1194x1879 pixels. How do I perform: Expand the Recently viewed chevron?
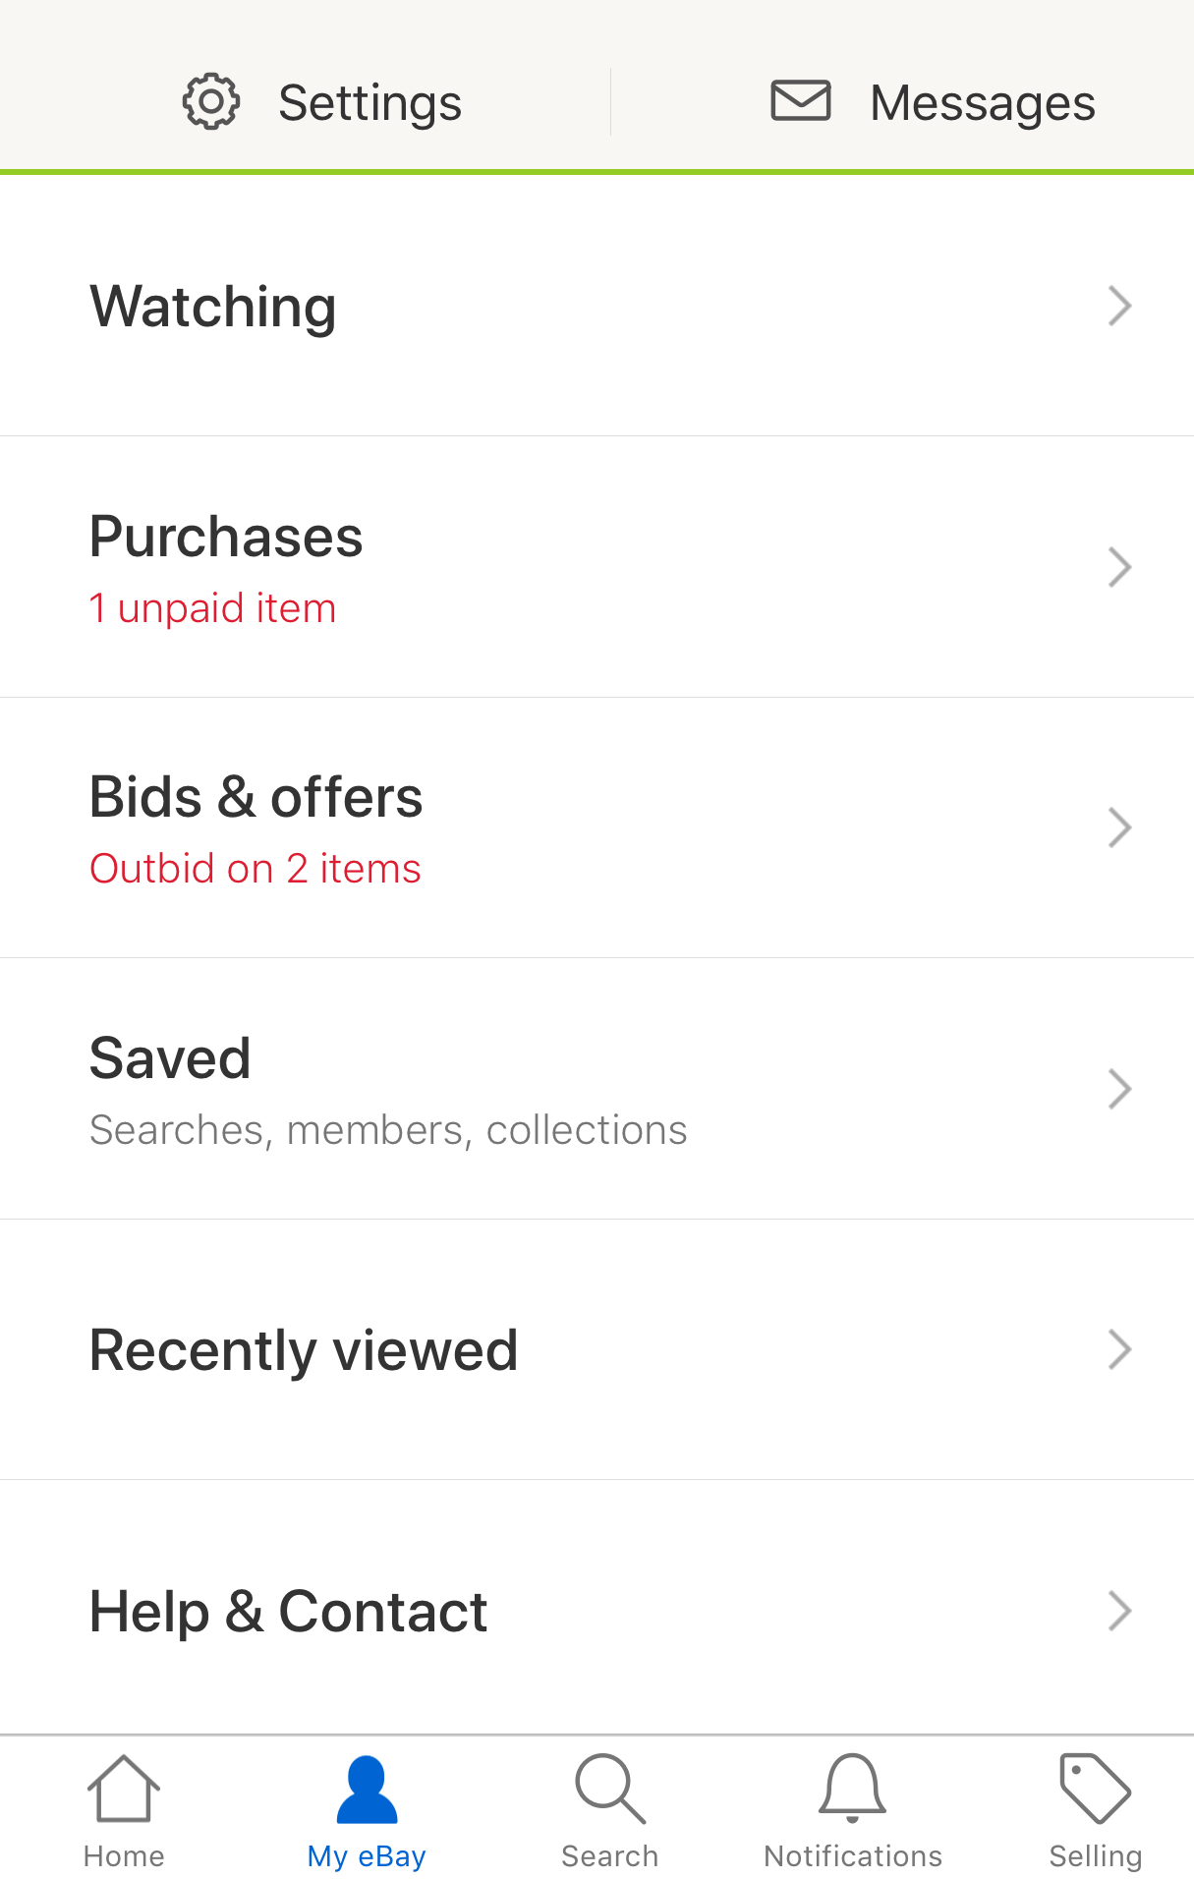[1119, 1349]
